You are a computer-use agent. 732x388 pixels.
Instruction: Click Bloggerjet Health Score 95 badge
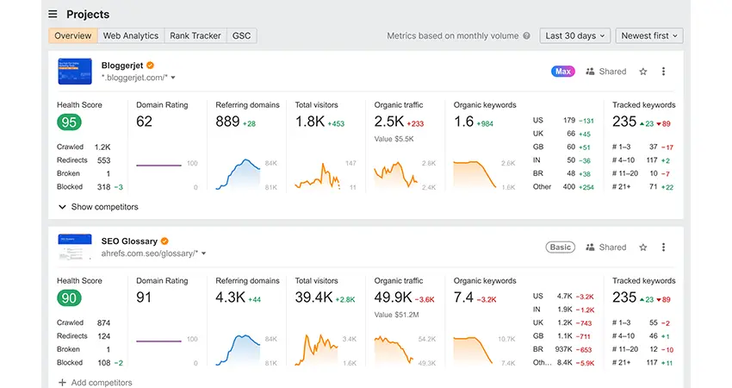69,122
